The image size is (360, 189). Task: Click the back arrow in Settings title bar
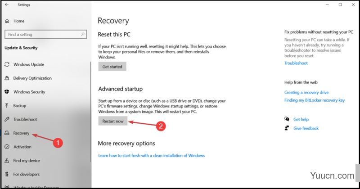[x=7, y=4]
